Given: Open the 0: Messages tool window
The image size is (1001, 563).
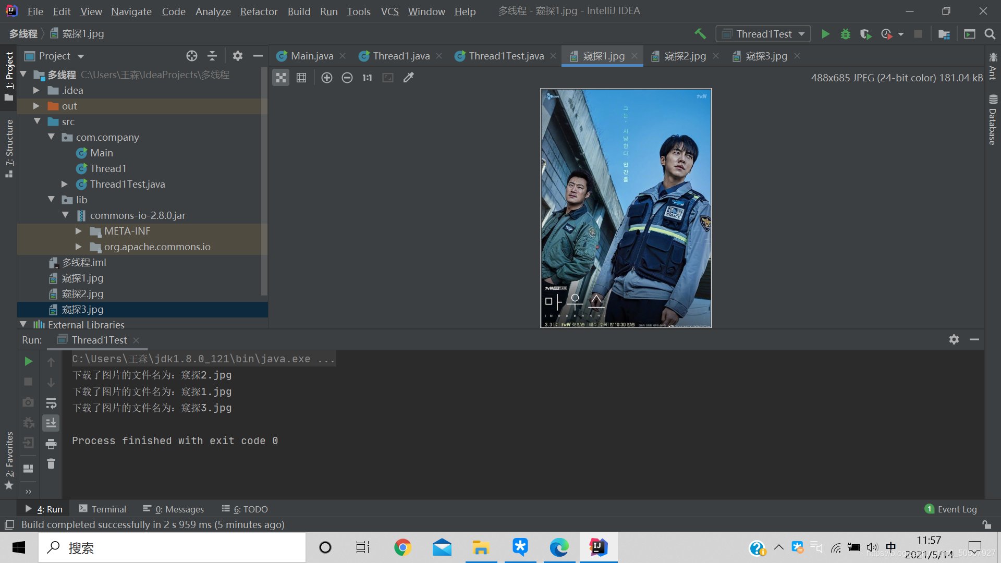Looking at the screenshot, I should (174, 509).
